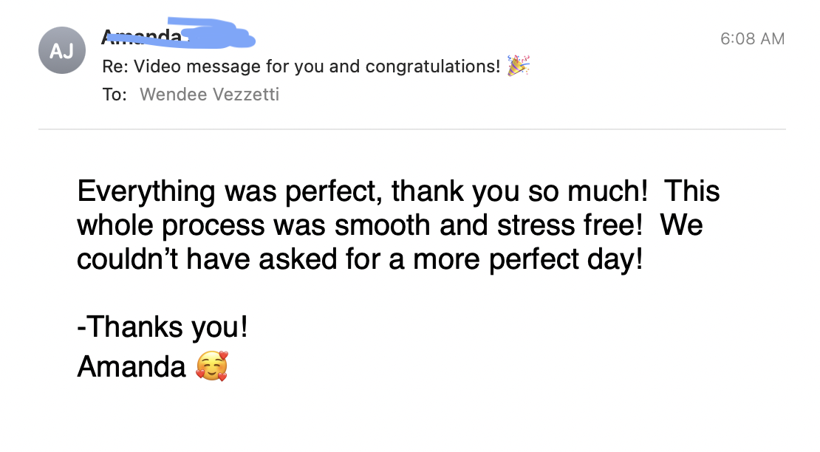Viewport: 820px width, 452px height.
Task: Click the Amanda signature text
Action: pyautogui.click(x=131, y=366)
